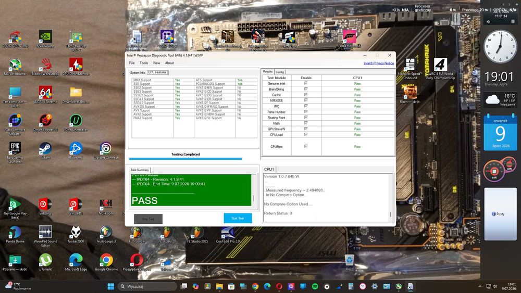Open the TechPowerUp GPU-Z desktop icon

pos(76,41)
